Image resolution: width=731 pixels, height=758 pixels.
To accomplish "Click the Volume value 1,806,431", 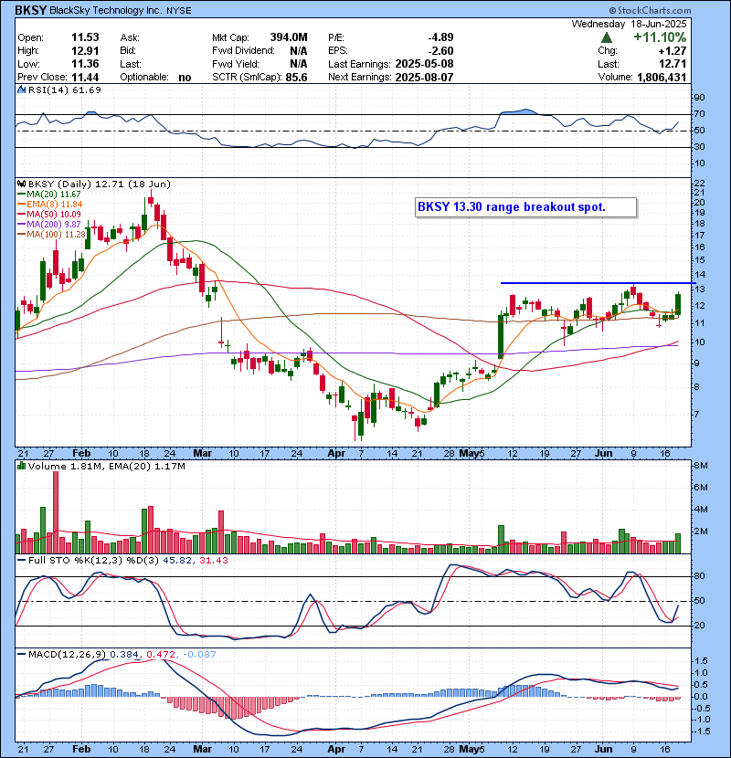I will click(x=662, y=77).
